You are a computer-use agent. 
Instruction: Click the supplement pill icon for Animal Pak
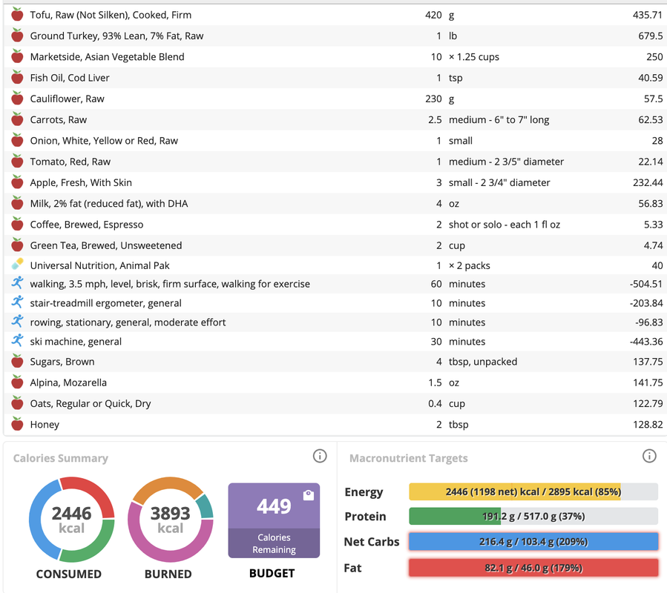[17, 265]
